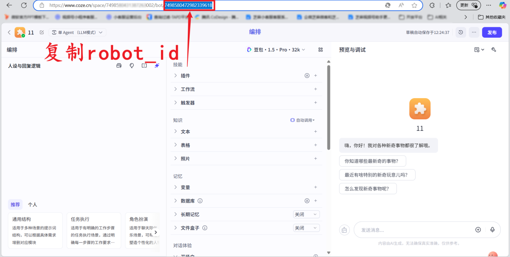Open the 单 Agent (LLM模式) mode dropdown
510x257 pixels.
78,32
